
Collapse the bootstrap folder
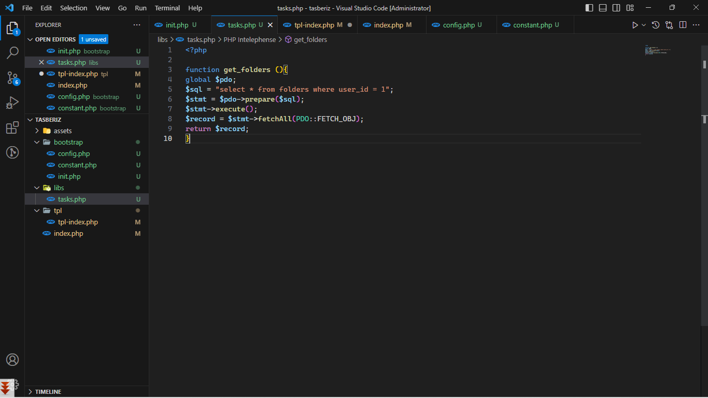click(x=37, y=142)
